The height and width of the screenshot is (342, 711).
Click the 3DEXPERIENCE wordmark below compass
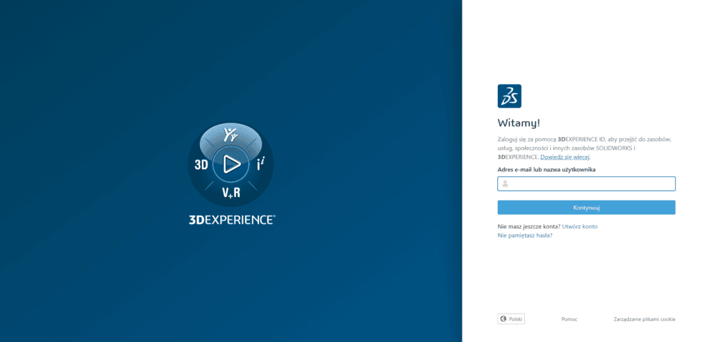coord(232,220)
